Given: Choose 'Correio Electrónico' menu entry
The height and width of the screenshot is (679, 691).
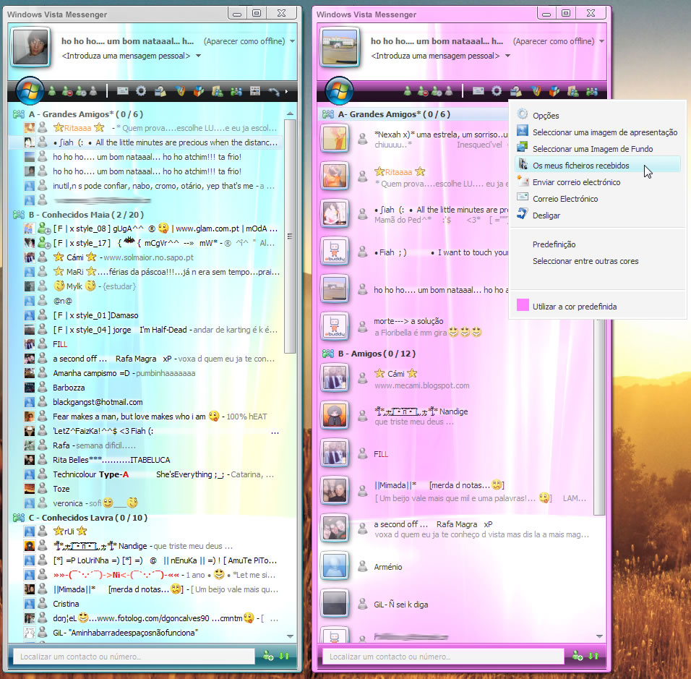Looking at the screenshot, I should click(597, 199).
